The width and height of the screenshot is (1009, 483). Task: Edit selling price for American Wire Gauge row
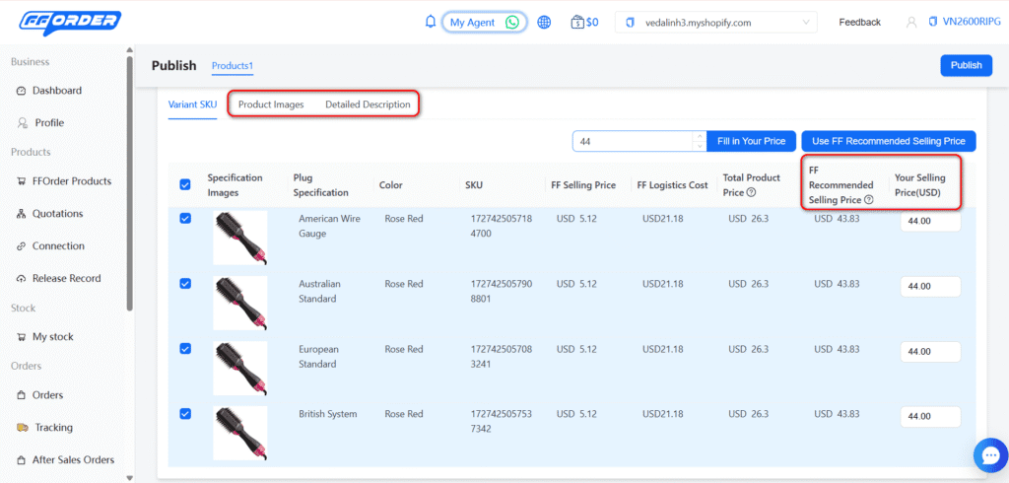click(930, 221)
